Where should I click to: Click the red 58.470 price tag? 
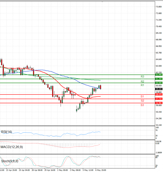pos(159,95)
